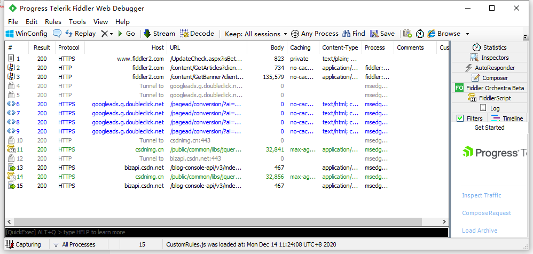Click the Progress Telerik logo banner
Image resolution: width=533 pixels, height=254 pixels.
[495, 153]
